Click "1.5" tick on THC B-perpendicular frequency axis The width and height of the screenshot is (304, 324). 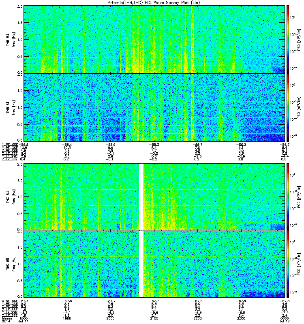(20, 180)
